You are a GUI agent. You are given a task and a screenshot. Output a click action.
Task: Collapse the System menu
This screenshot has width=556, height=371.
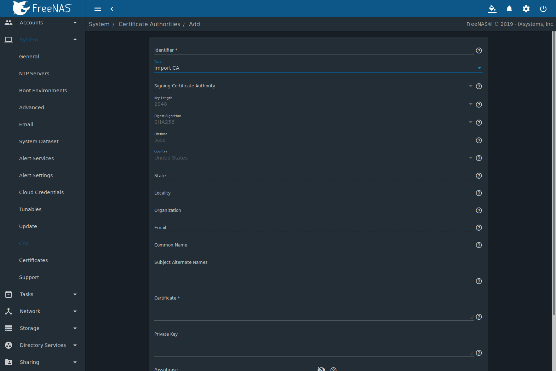click(x=42, y=40)
